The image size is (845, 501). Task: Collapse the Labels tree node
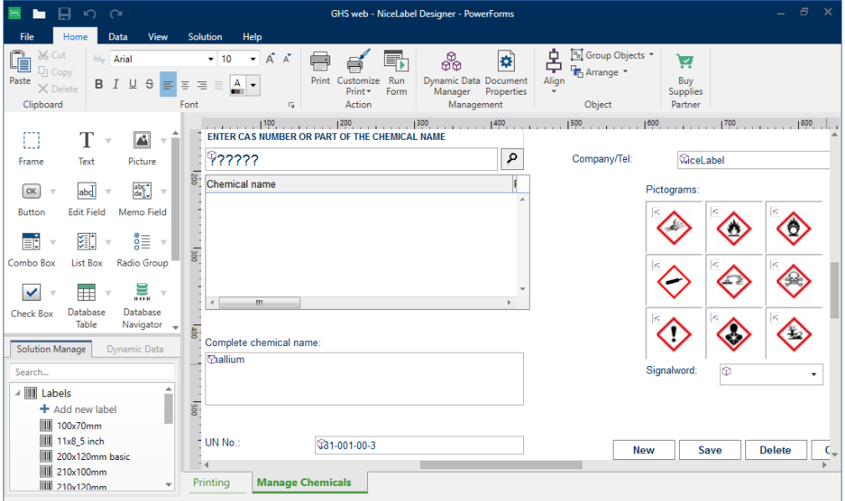tap(18, 393)
